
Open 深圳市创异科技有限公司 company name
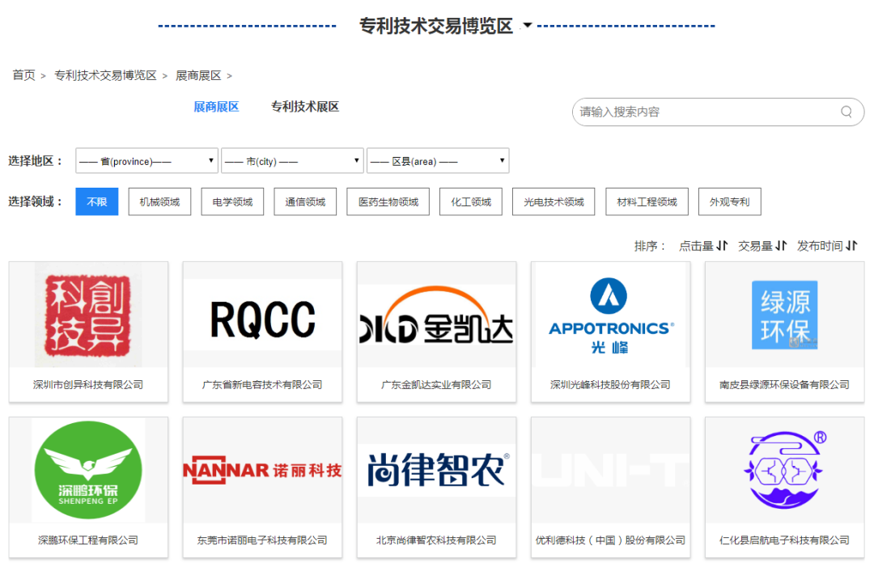click(x=88, y=384)
